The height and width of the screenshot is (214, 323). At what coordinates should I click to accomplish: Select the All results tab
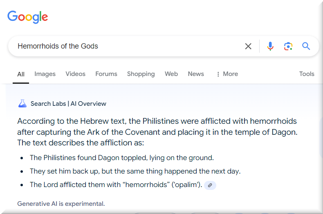21,74
